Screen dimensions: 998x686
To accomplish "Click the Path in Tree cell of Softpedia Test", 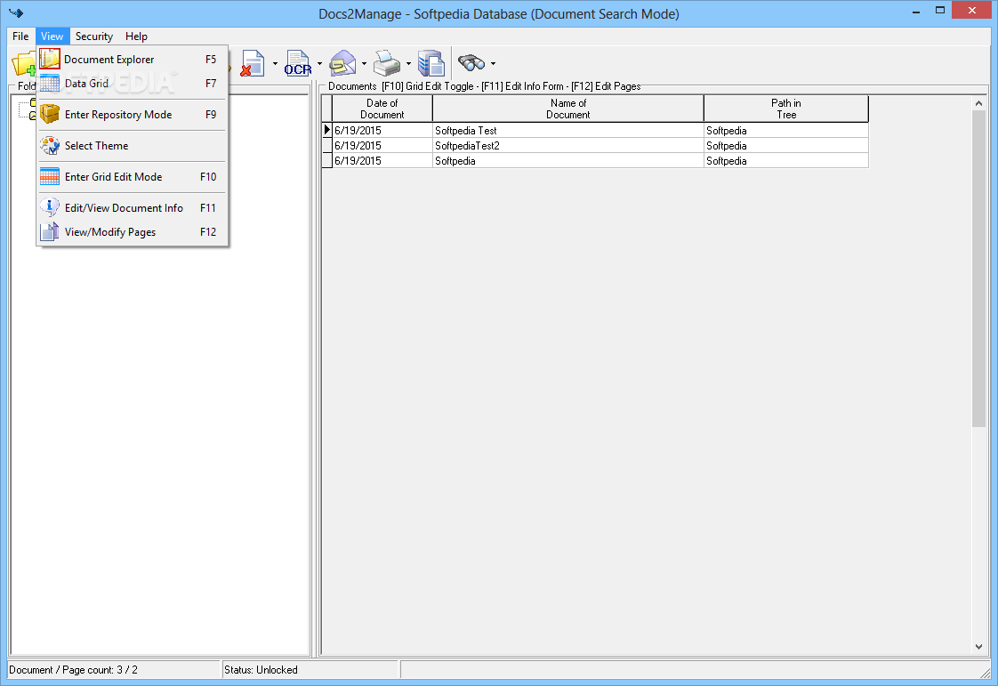I will 786,131.
